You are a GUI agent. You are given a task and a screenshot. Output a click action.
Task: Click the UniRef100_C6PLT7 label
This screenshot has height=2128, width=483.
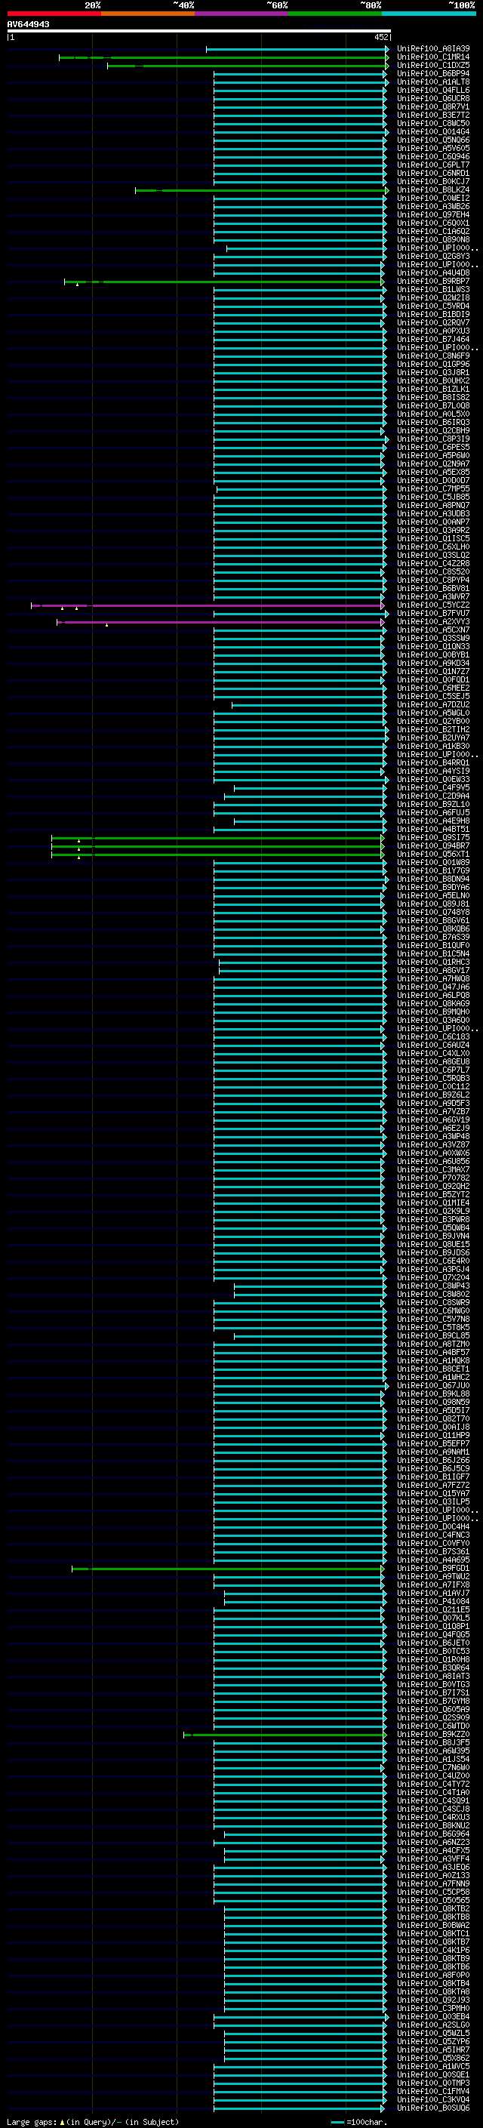[432, 165]
